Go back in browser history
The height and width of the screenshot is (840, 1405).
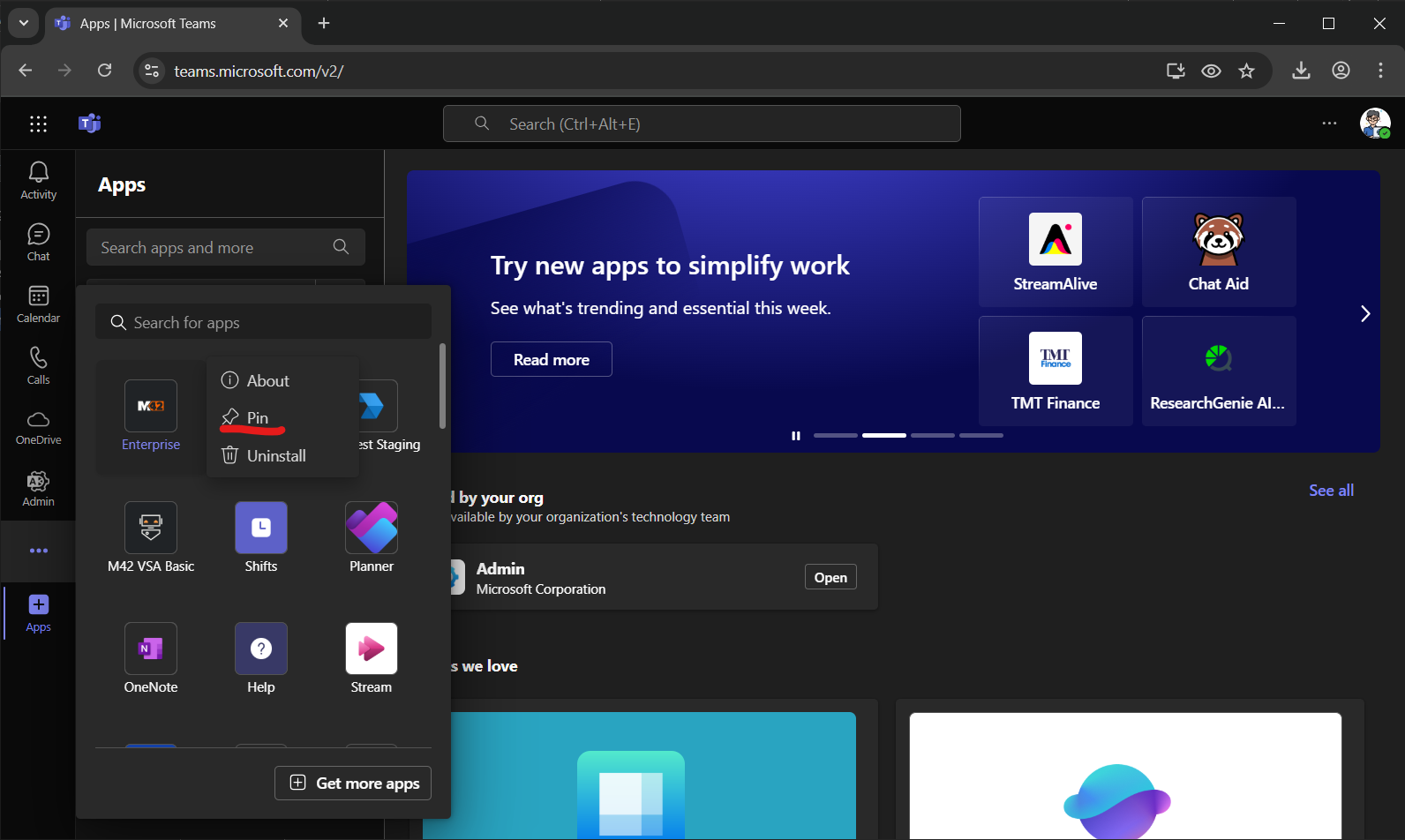pyautogui.click(x=25, y=71)
